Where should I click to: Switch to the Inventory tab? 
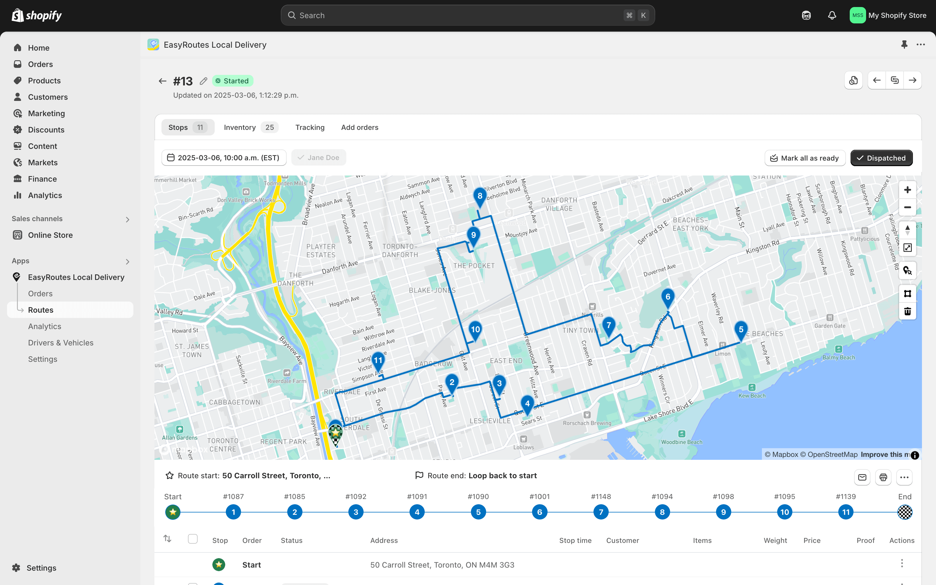click(251, 127)
